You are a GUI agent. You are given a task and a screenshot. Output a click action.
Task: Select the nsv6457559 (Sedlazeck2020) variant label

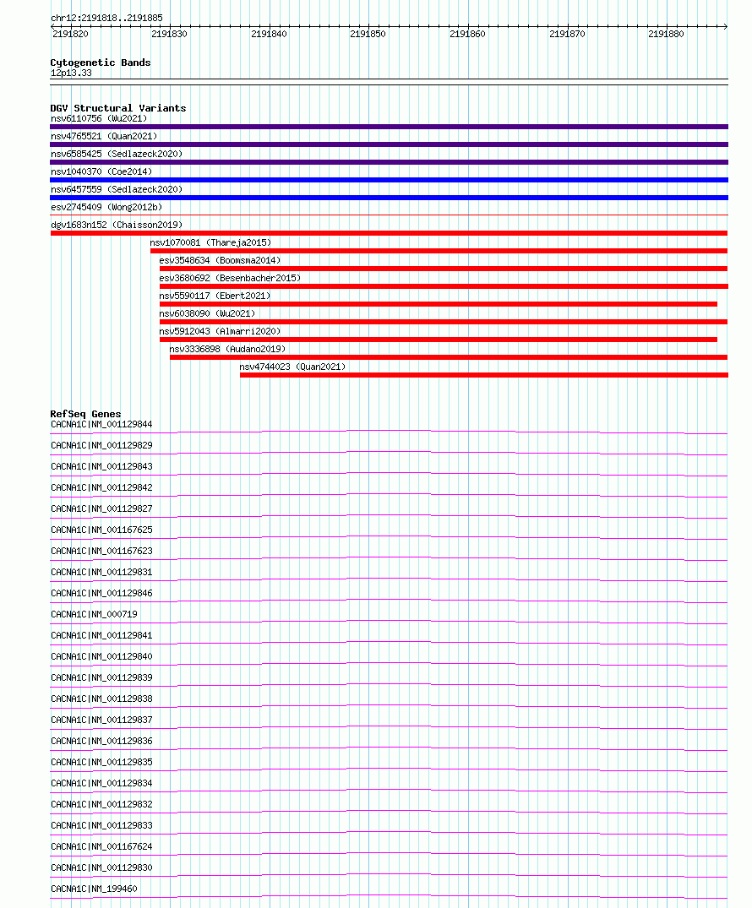coord(117,189)
